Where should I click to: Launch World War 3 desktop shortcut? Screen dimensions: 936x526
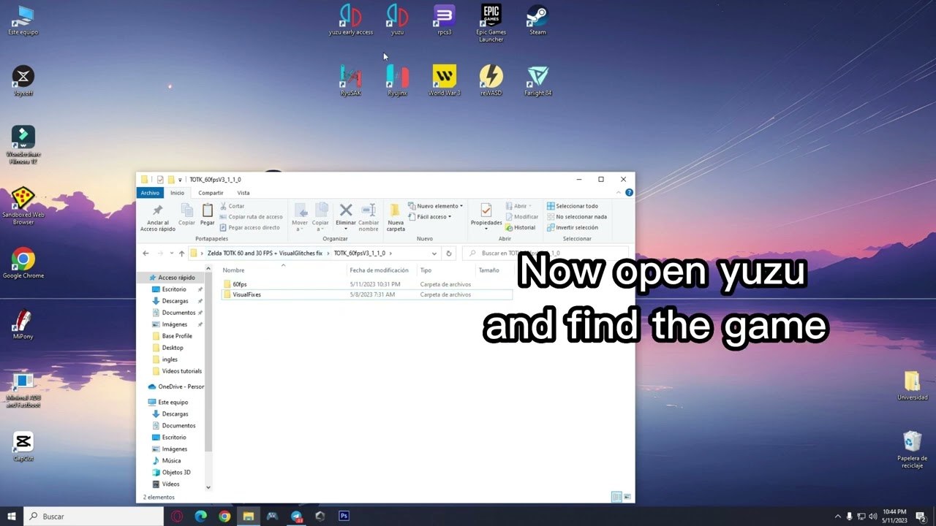click(x=444, y=80)
